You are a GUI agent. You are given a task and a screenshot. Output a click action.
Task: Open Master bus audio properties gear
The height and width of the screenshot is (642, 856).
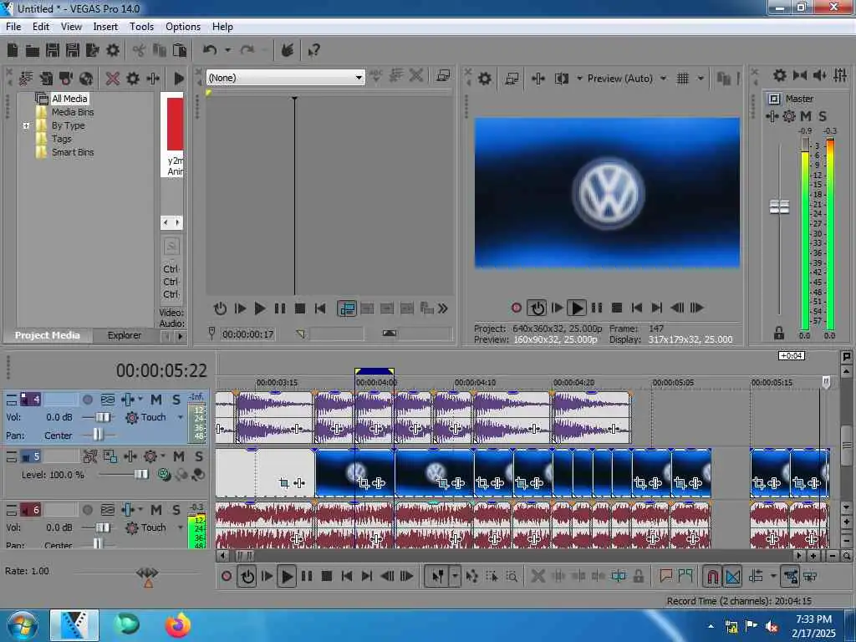point(780,75)
